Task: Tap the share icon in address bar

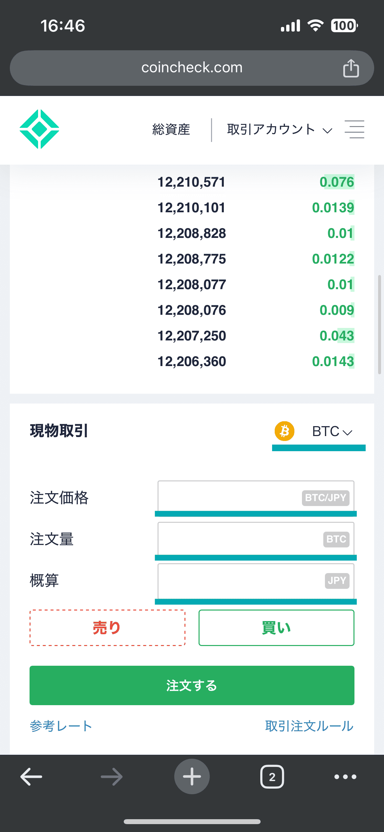Action: point(351,68)
